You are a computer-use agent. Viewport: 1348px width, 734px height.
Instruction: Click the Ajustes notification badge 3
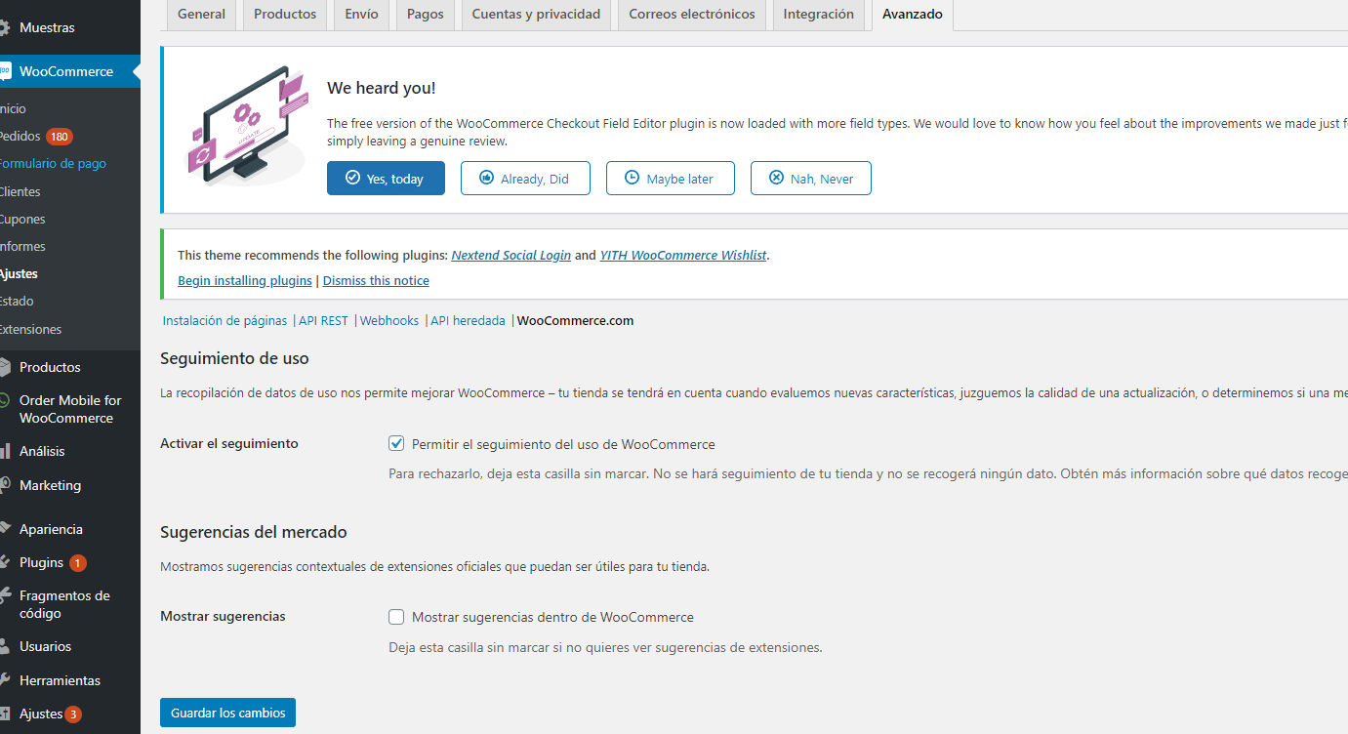(73, 714)
